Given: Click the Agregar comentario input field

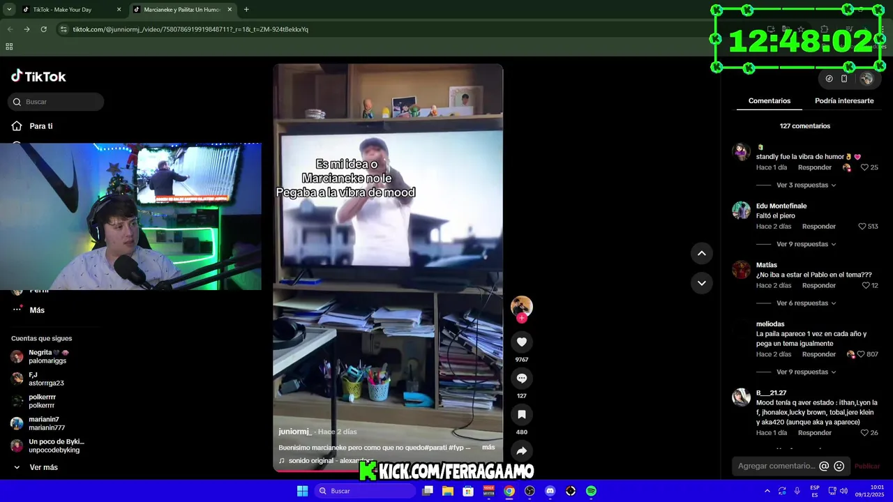Looking at the screenshot, I should [x=776, y=466].
